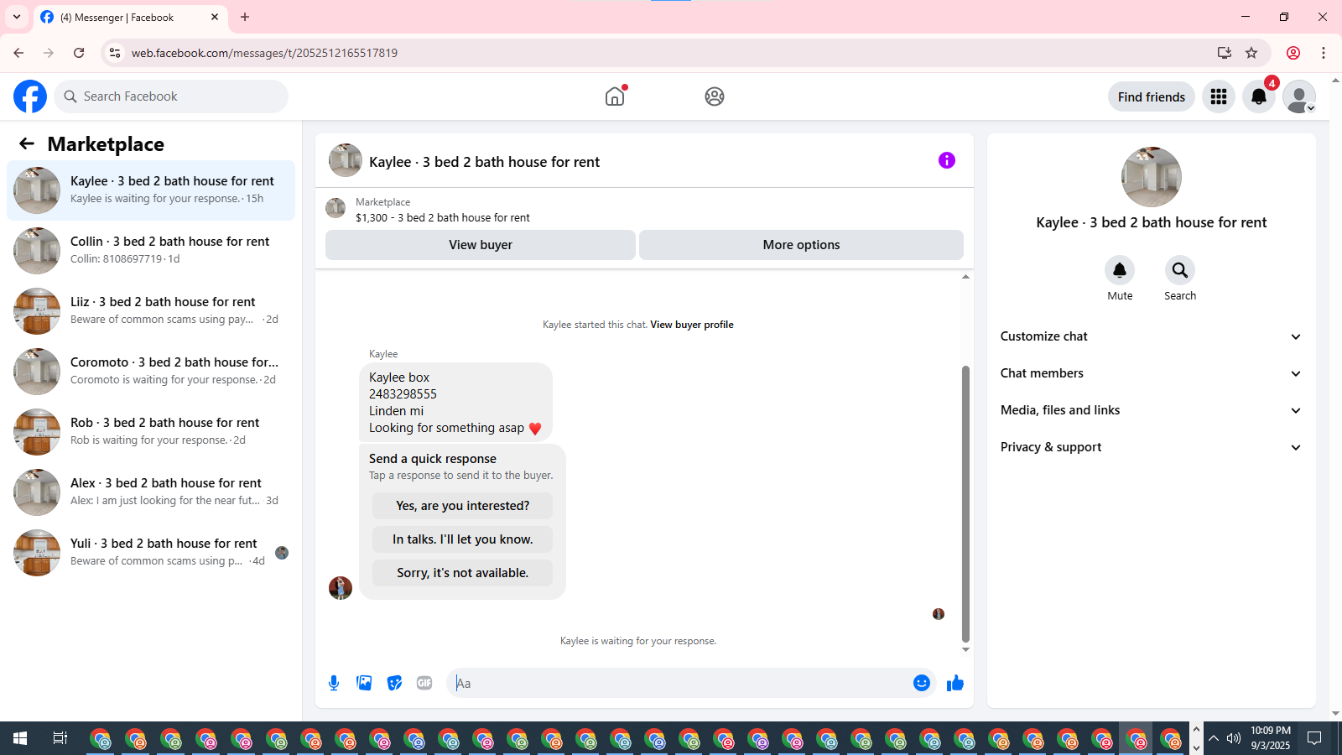Image resolution: width=1342 pixels, height=755 pixels.
Task: Expand Privacy & support section
Action: point(1152,447)
